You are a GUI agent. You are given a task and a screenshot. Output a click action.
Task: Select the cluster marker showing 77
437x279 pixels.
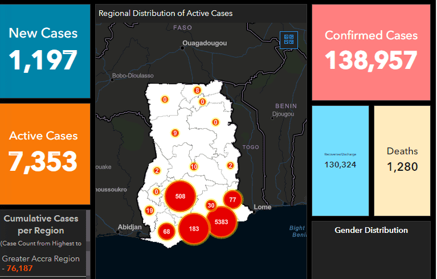(232, 200)
